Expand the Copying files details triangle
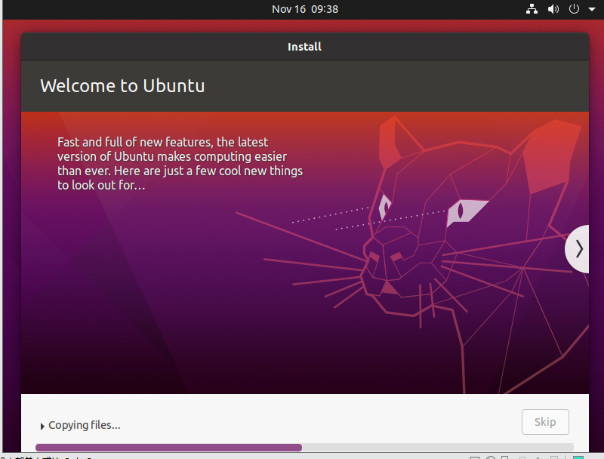This screenshot has width=604, height=459. (x=42, y=426)
